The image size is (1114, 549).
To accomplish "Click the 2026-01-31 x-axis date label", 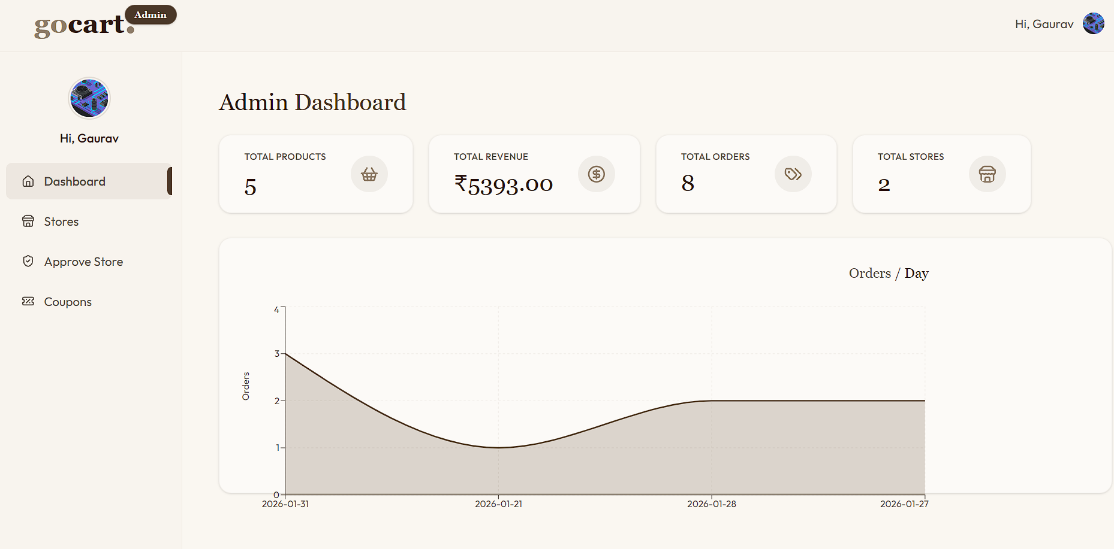I will (285, 504).
